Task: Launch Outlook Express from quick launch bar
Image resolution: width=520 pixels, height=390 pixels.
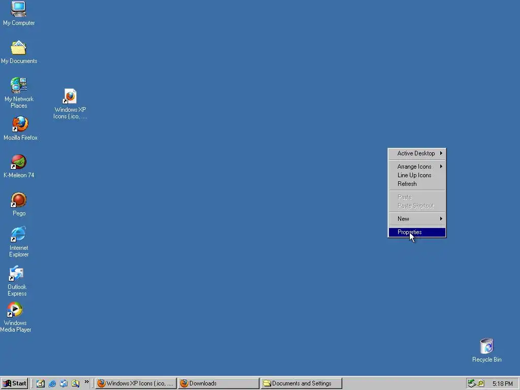Action: [x=63, y=383]
